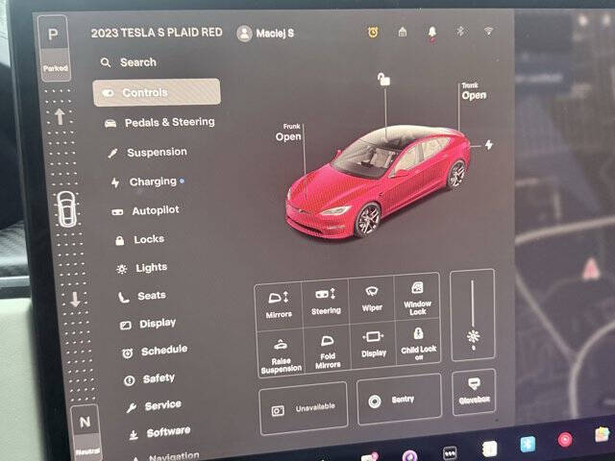
Task: Open Pedals & Steering menu
Action: coord(160,122)
